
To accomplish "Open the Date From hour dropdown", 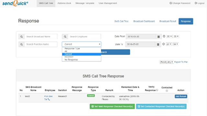I will pos(169,36).
